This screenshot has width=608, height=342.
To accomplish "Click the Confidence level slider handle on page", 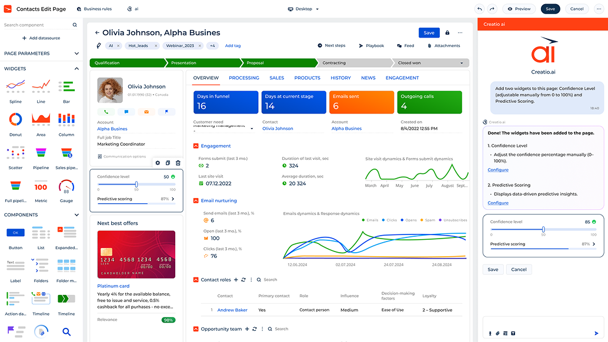I will (x=136, y=184).
